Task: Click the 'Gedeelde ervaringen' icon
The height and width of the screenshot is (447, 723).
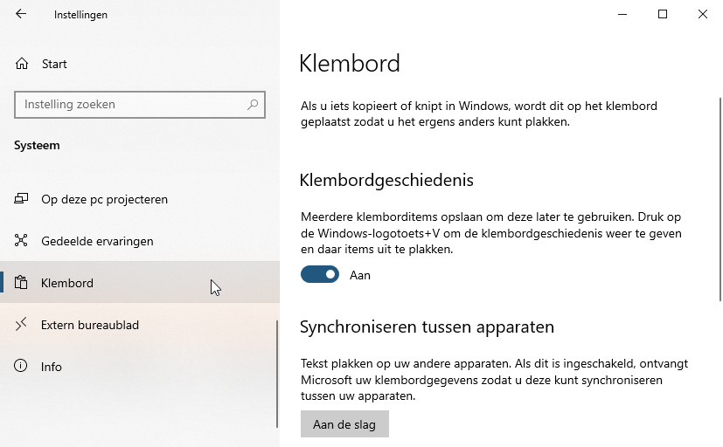Action: pos(22,241)
